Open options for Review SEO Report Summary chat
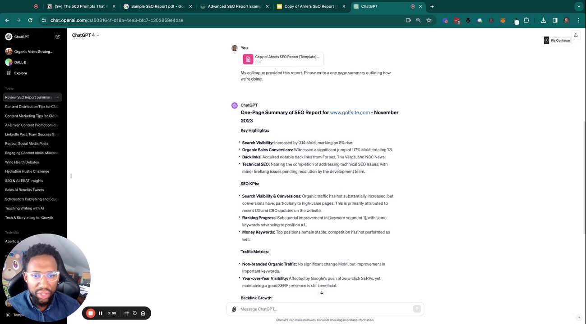586x324 pixels. (57, 97)
